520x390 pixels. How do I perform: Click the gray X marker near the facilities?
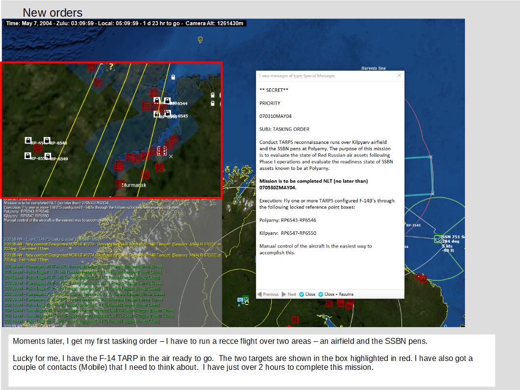(171, 156)
